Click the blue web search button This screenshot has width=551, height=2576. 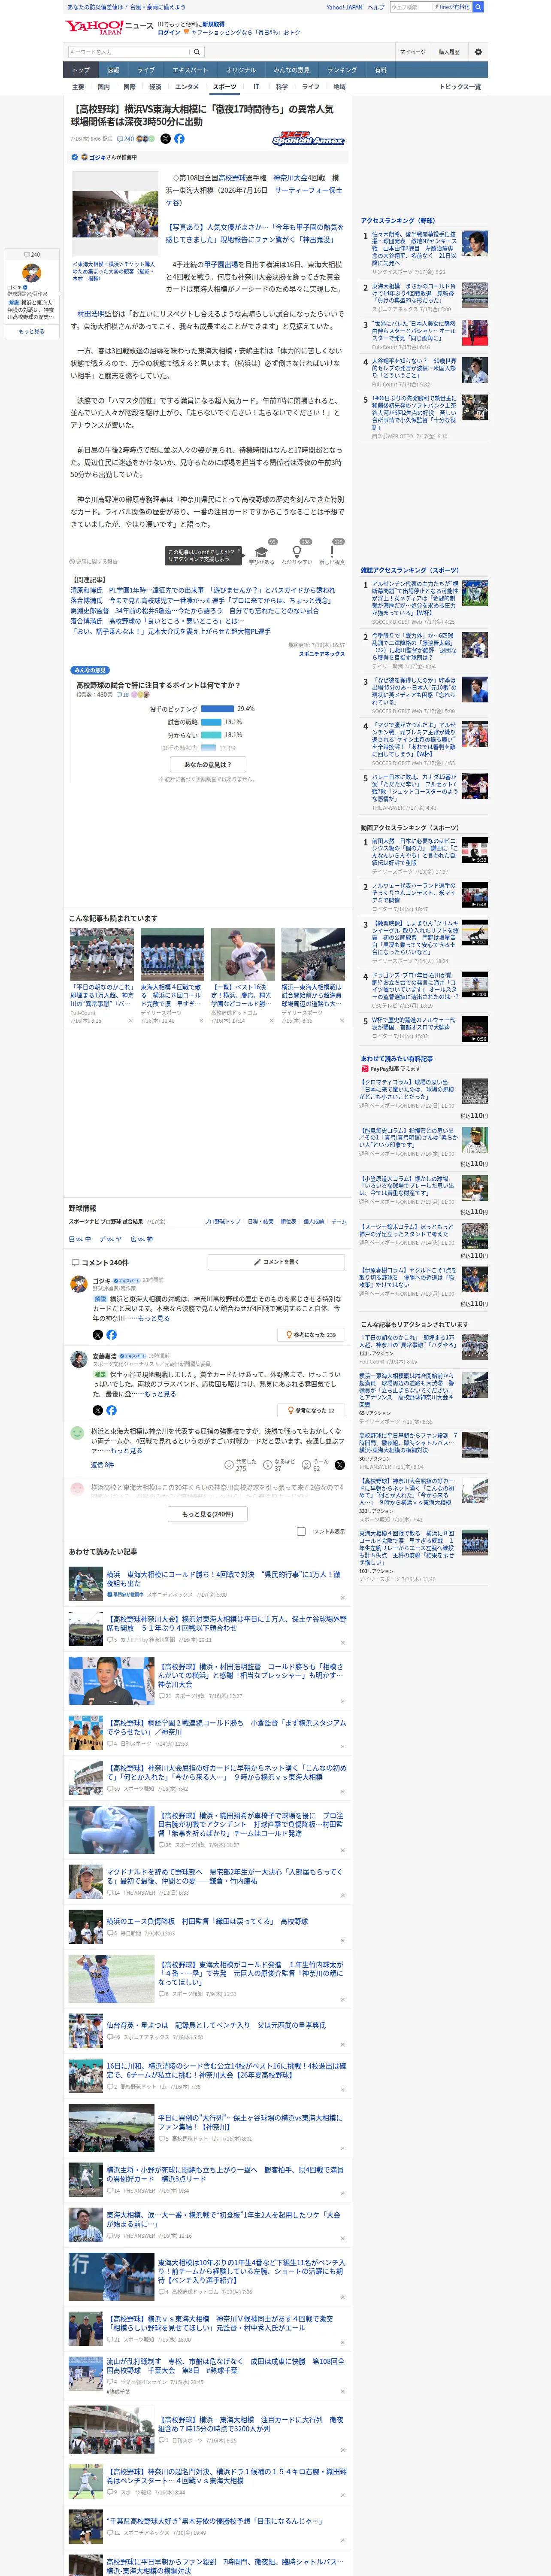478,7
